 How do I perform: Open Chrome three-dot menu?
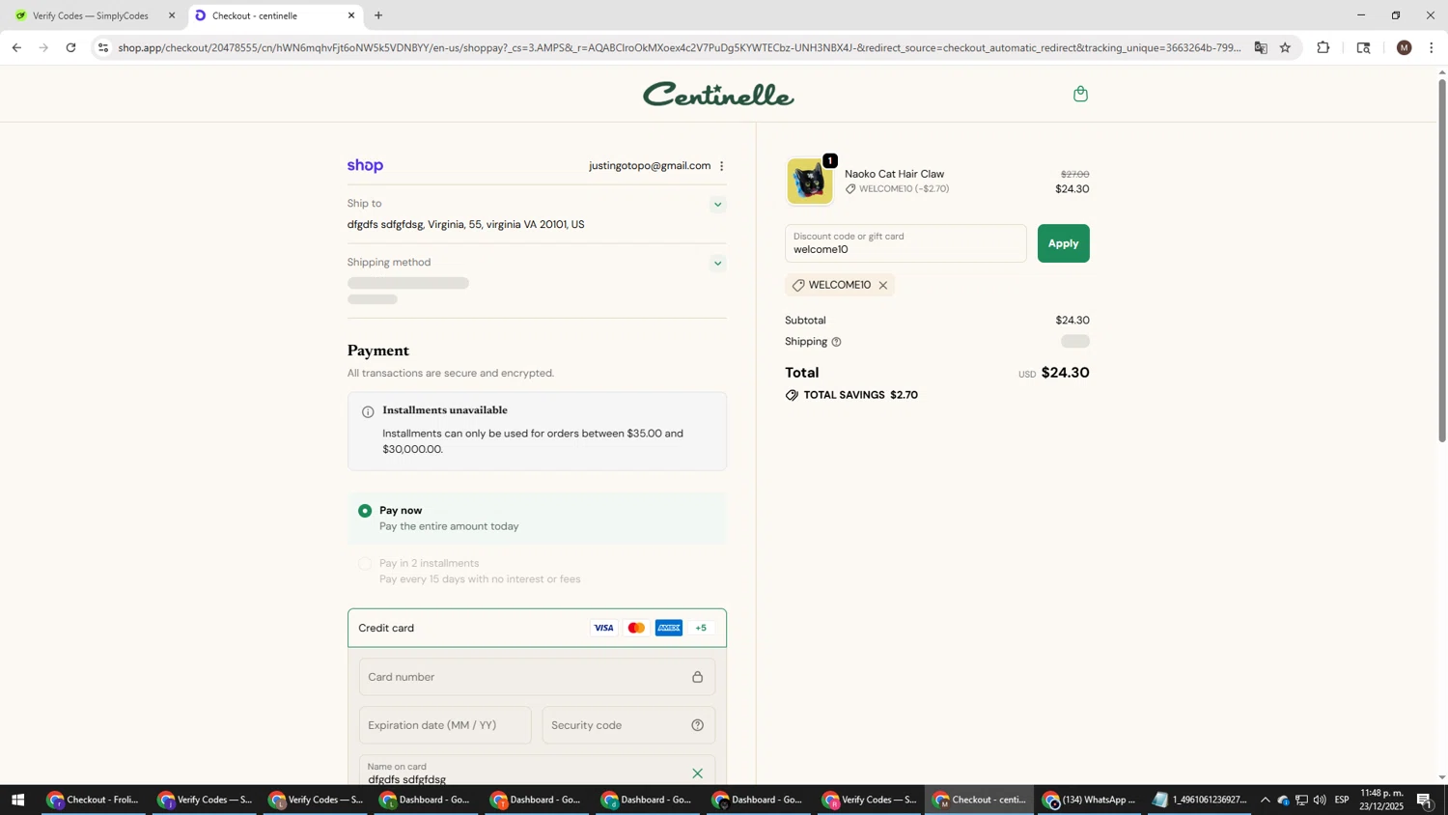click(1431, 47)
